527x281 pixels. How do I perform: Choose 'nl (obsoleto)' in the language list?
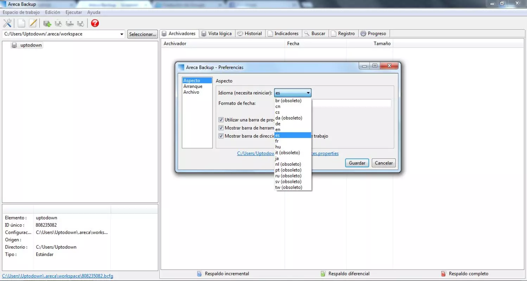click(x=293, y=164)
